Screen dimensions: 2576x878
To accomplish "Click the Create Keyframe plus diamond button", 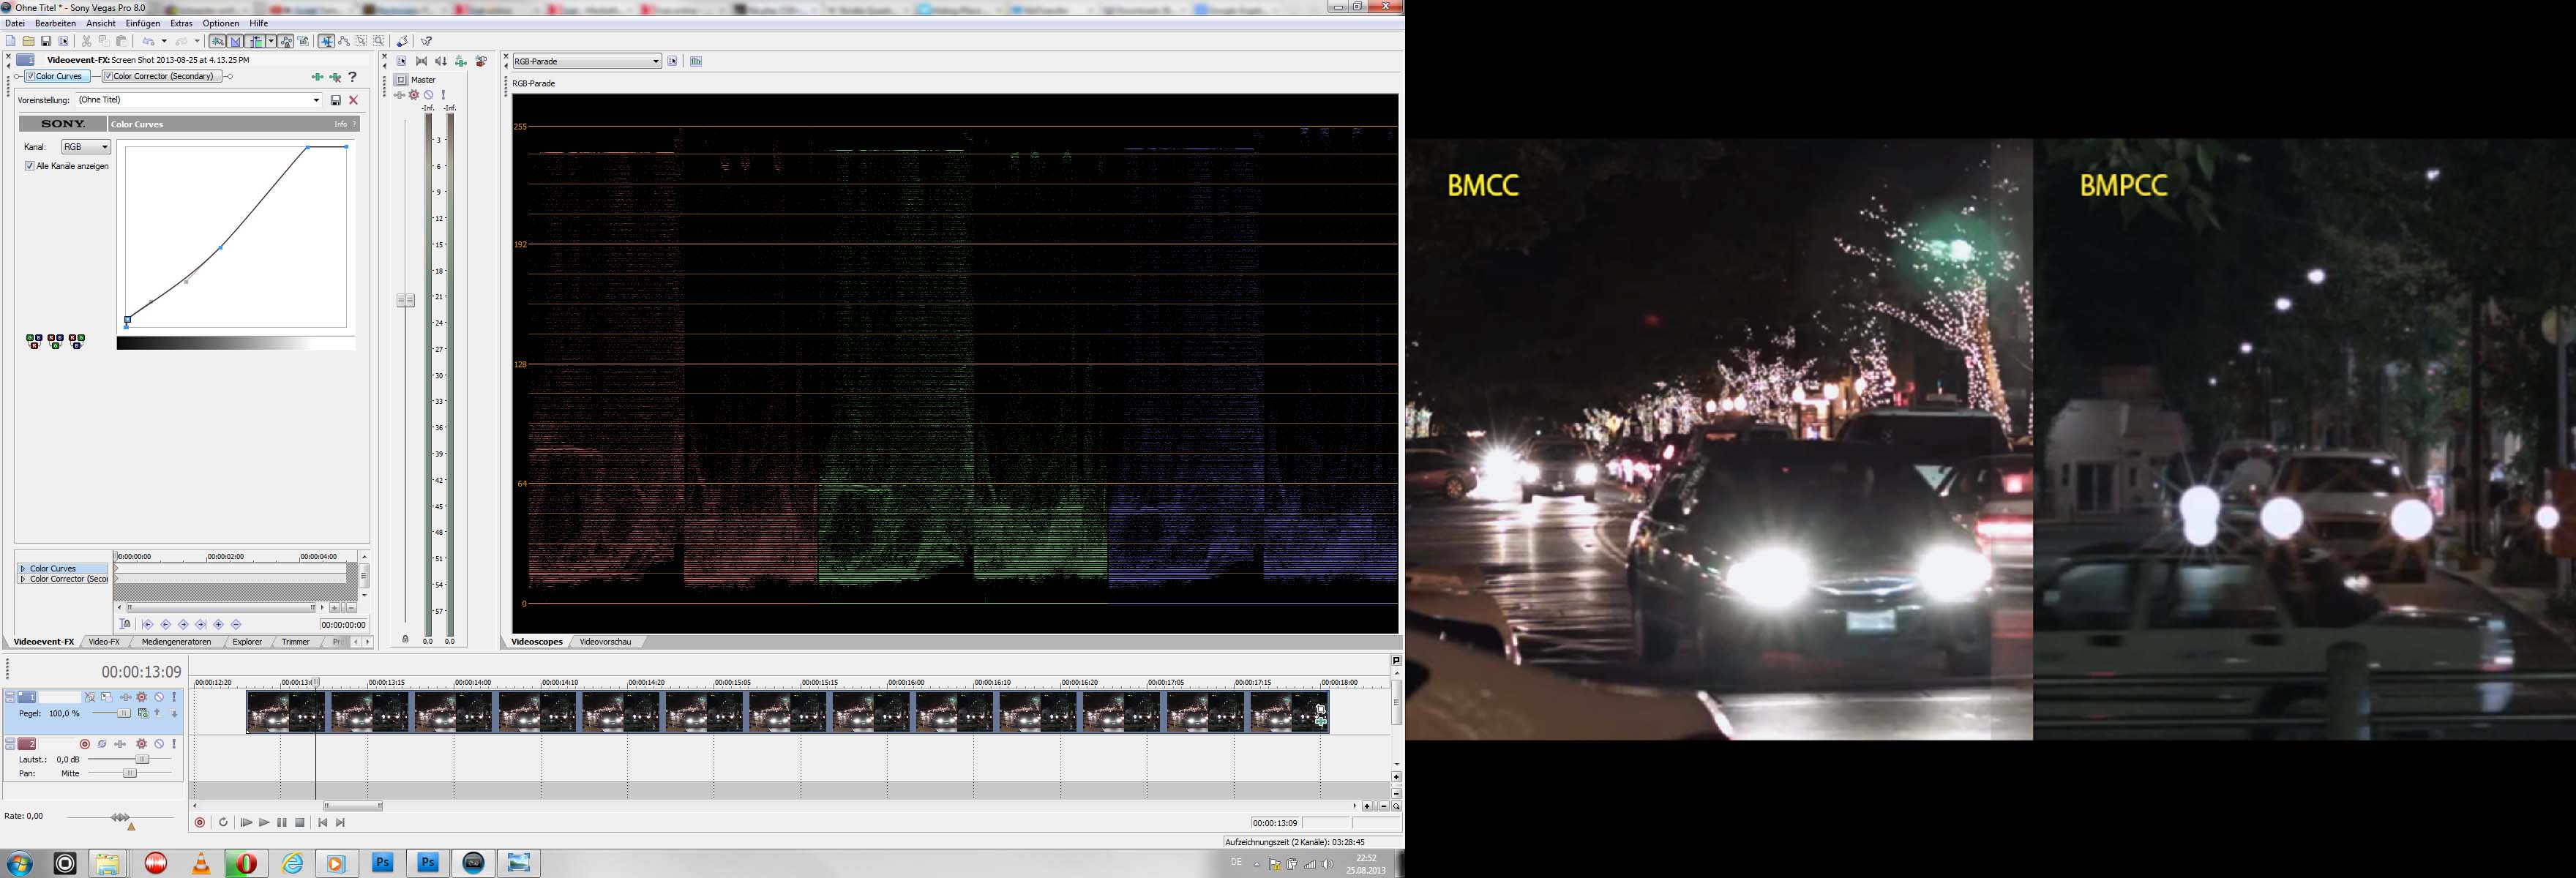I will [x=218, y=624].
